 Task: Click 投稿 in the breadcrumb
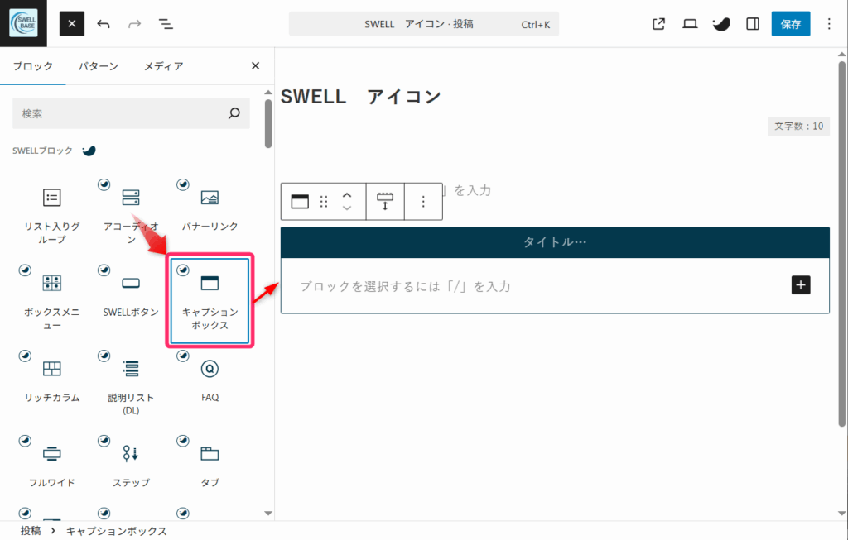click(31, 531)
